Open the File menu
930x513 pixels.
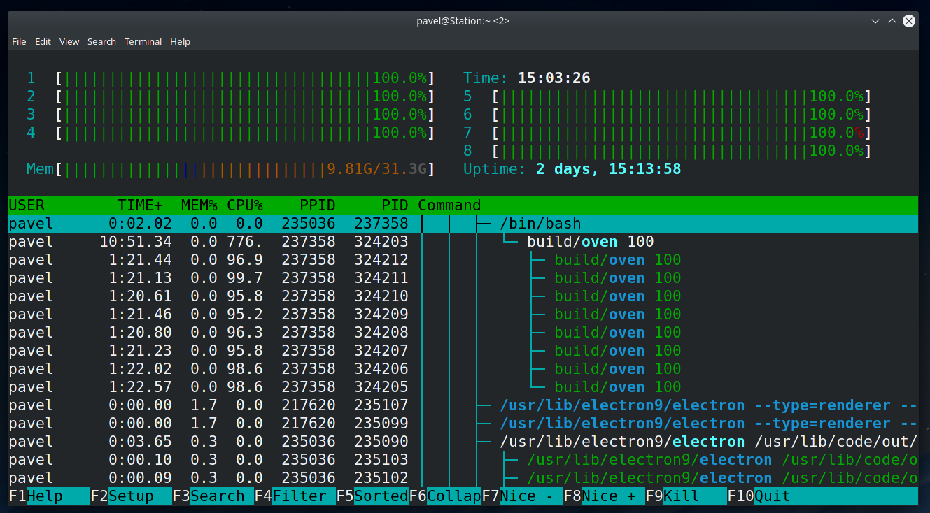point(18,41)
